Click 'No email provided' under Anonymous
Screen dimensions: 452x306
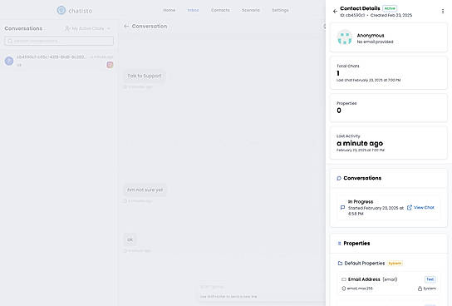(x=375, y=42)
